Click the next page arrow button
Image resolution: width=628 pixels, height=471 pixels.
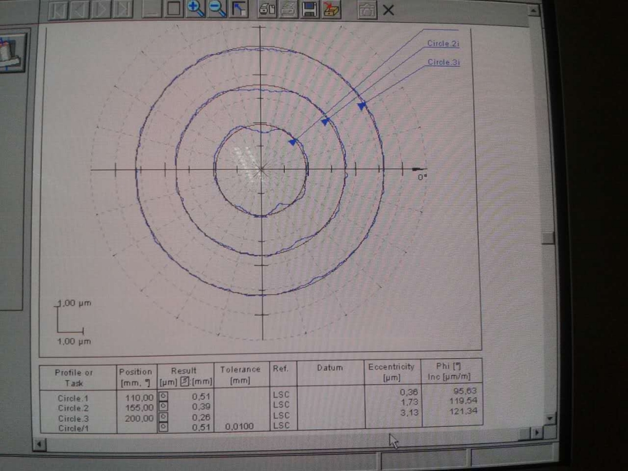coord(101,9)
